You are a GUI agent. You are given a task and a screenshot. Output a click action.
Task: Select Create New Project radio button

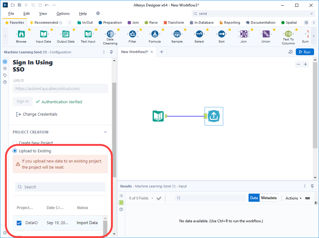[15, 143]
